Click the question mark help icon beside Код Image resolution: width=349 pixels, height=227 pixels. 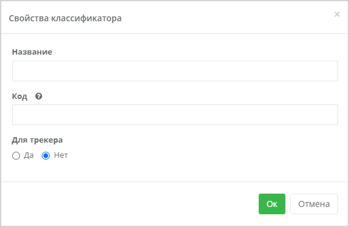coord(39,97)
